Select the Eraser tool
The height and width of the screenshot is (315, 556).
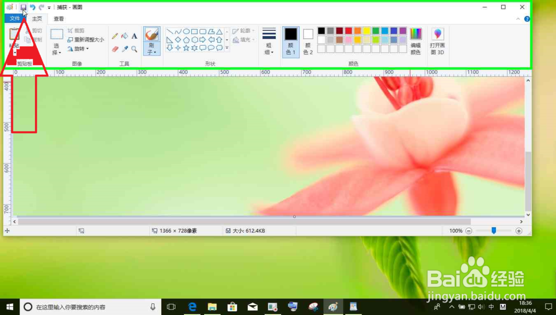point(115,49)
